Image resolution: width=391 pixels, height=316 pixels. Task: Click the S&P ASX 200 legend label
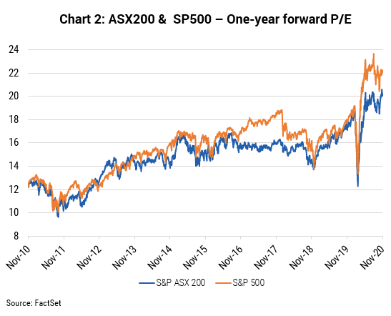pyautogui.click(x=181, y=282)
